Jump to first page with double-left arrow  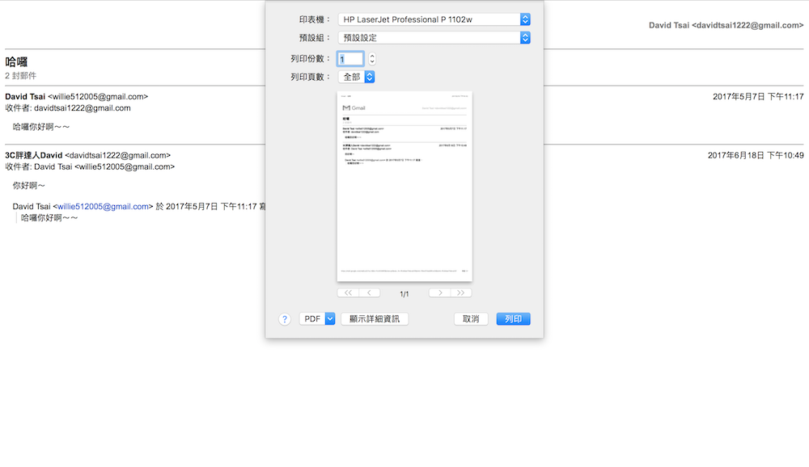click(348, 292)
